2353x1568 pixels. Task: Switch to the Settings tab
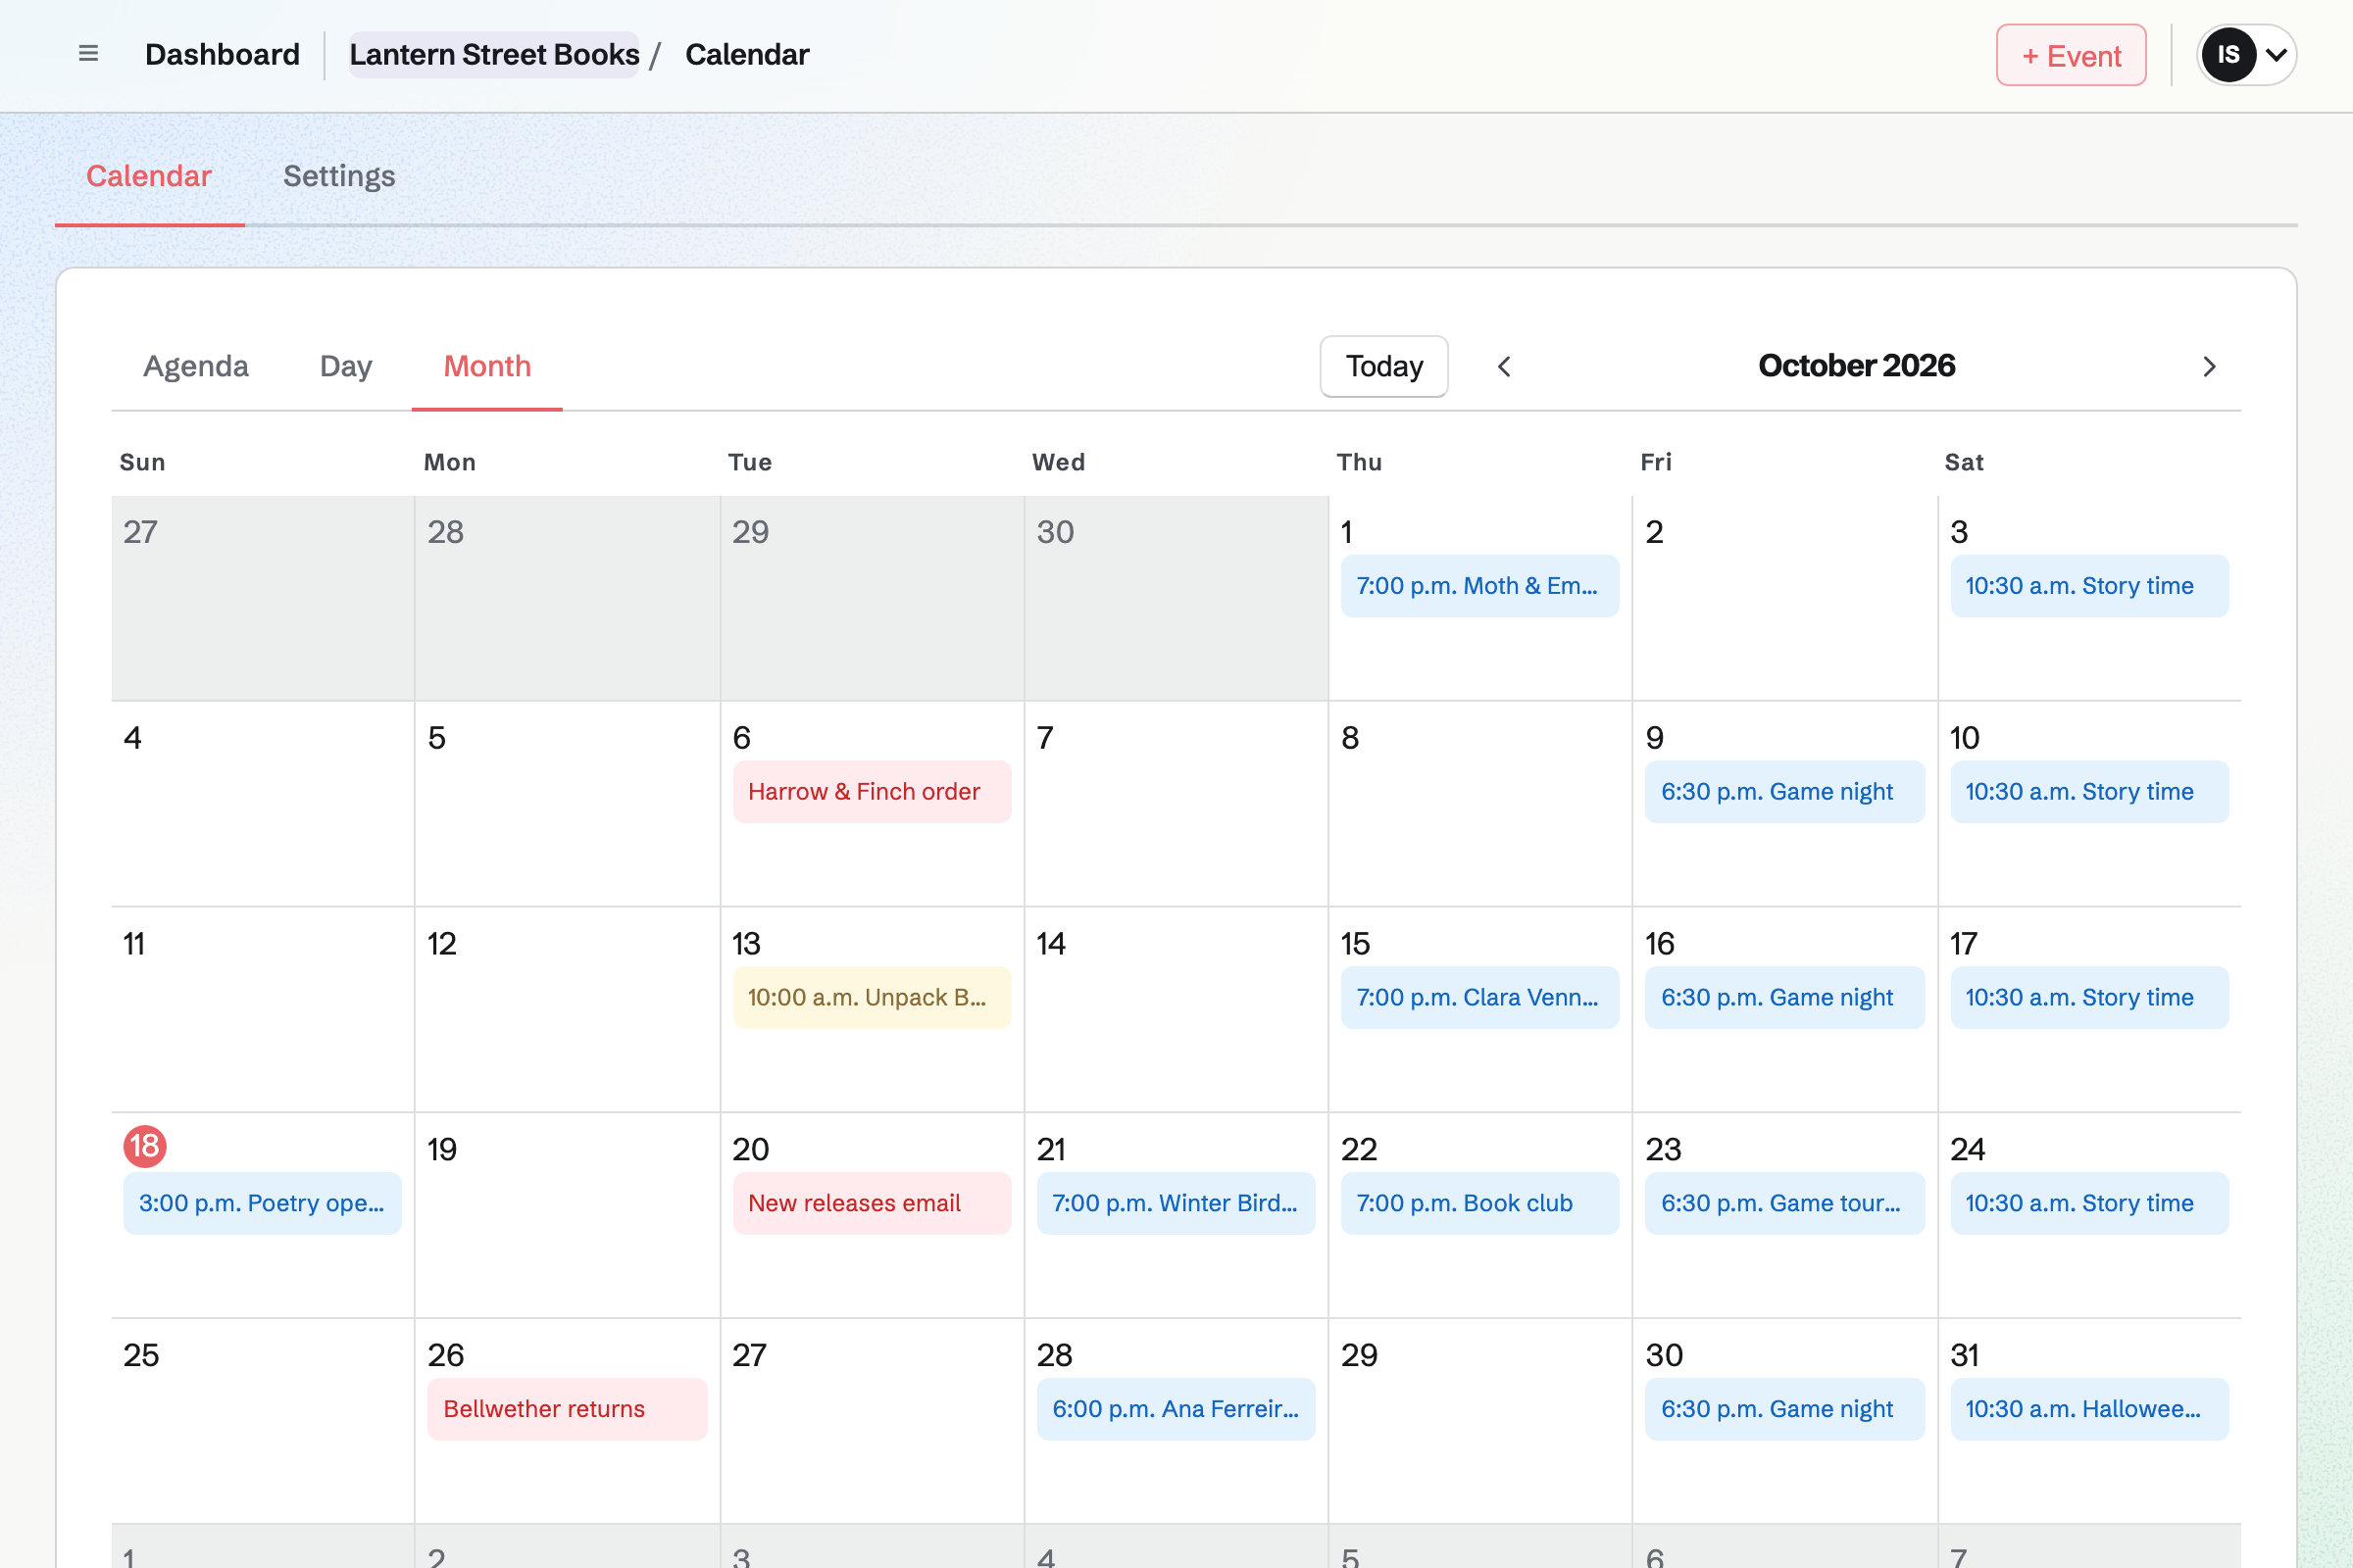pyautogui.click(x=339, y=176)
